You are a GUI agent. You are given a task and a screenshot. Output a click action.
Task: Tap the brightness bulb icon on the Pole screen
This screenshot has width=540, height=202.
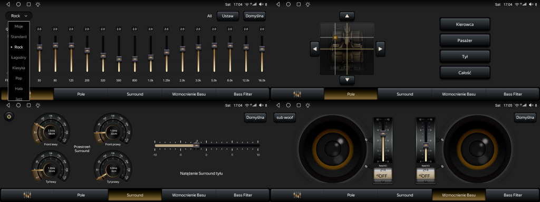click(308, 4)
